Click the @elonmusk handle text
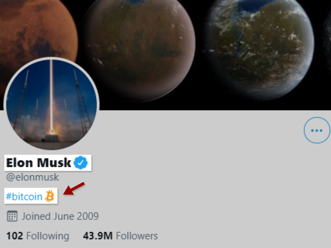Viewport: 331px width, 248px height. pos(32,177)
